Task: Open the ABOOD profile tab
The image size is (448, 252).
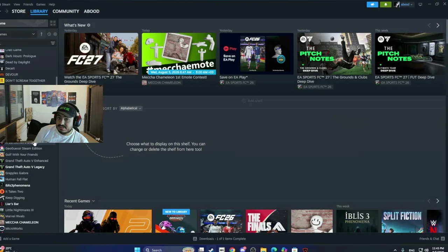Action: [x=91, y=11]
